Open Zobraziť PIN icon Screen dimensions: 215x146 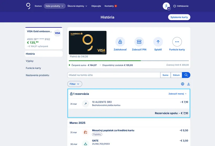(139, 42)
